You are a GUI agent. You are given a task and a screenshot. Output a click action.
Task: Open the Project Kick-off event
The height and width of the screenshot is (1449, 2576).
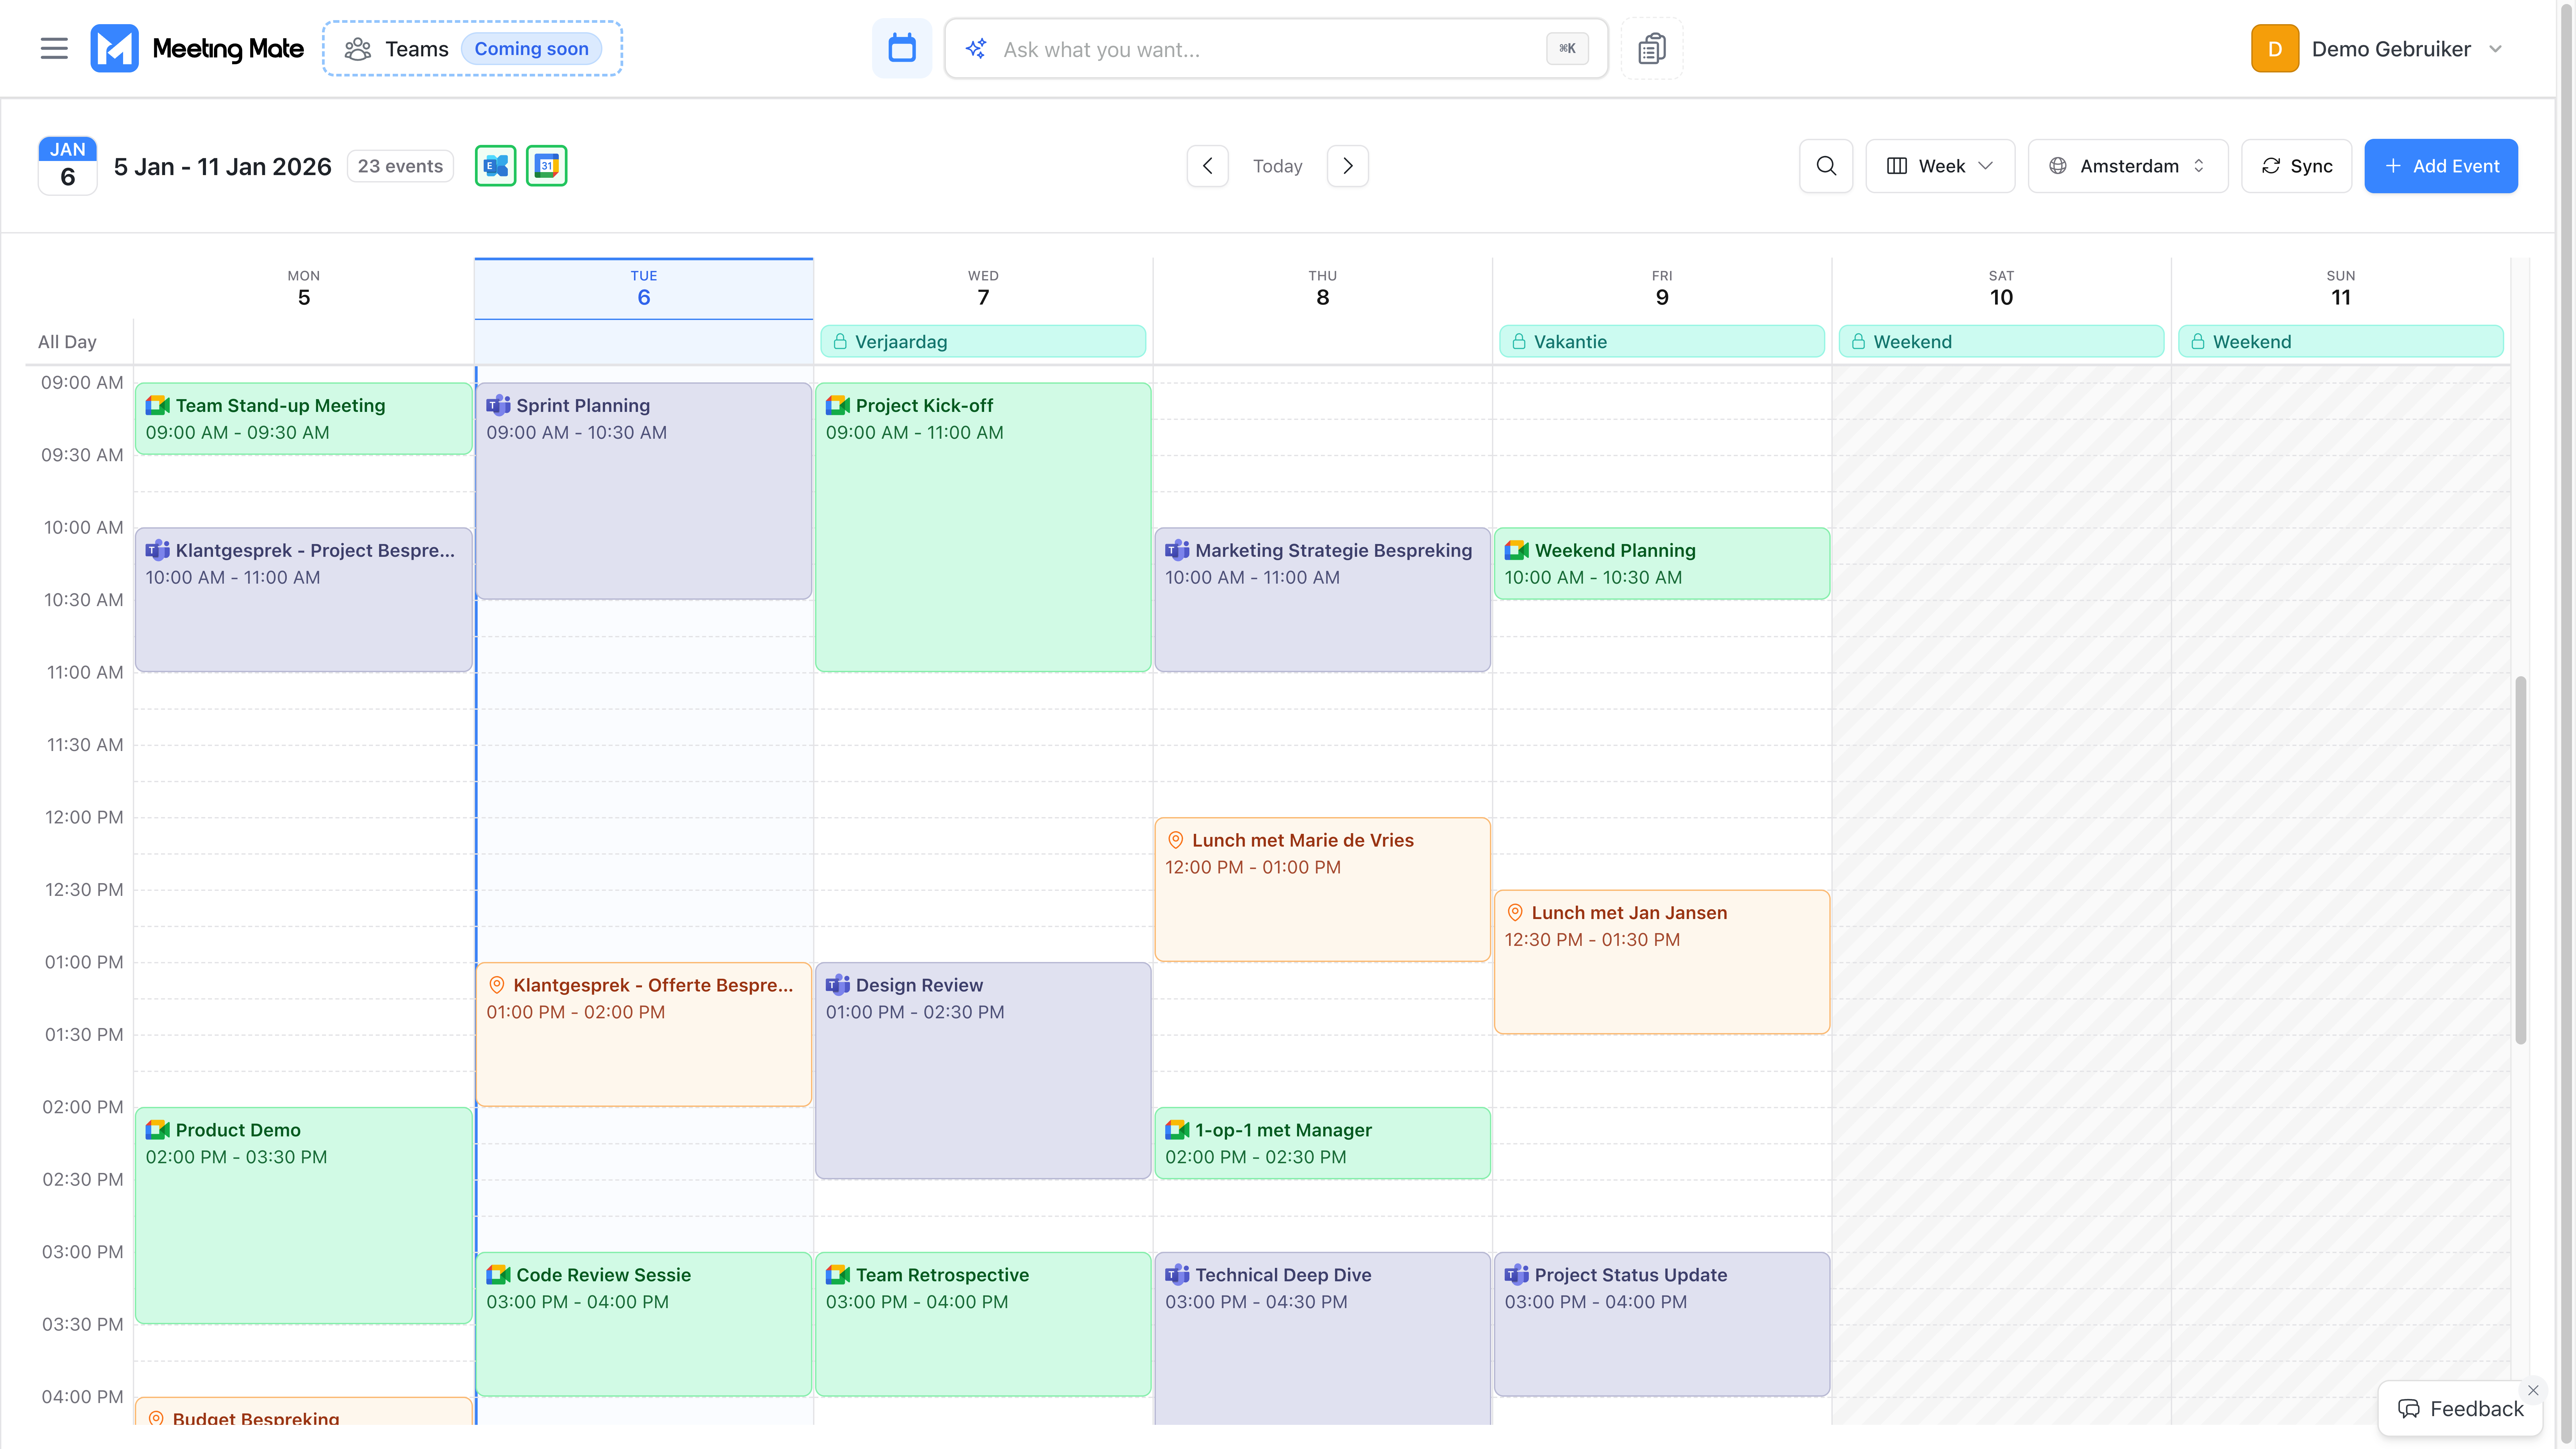click(x=983, y=527)
